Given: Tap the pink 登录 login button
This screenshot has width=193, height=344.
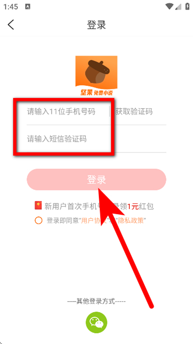Looking at the screenshot, I should (x=96, y=179).
